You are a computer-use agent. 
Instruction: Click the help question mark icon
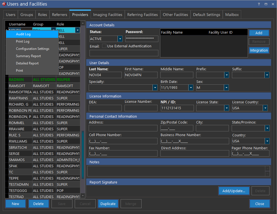[259, 4]
